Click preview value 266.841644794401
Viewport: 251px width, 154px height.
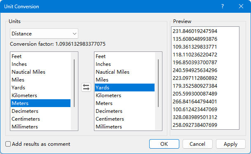coord(195,102)
